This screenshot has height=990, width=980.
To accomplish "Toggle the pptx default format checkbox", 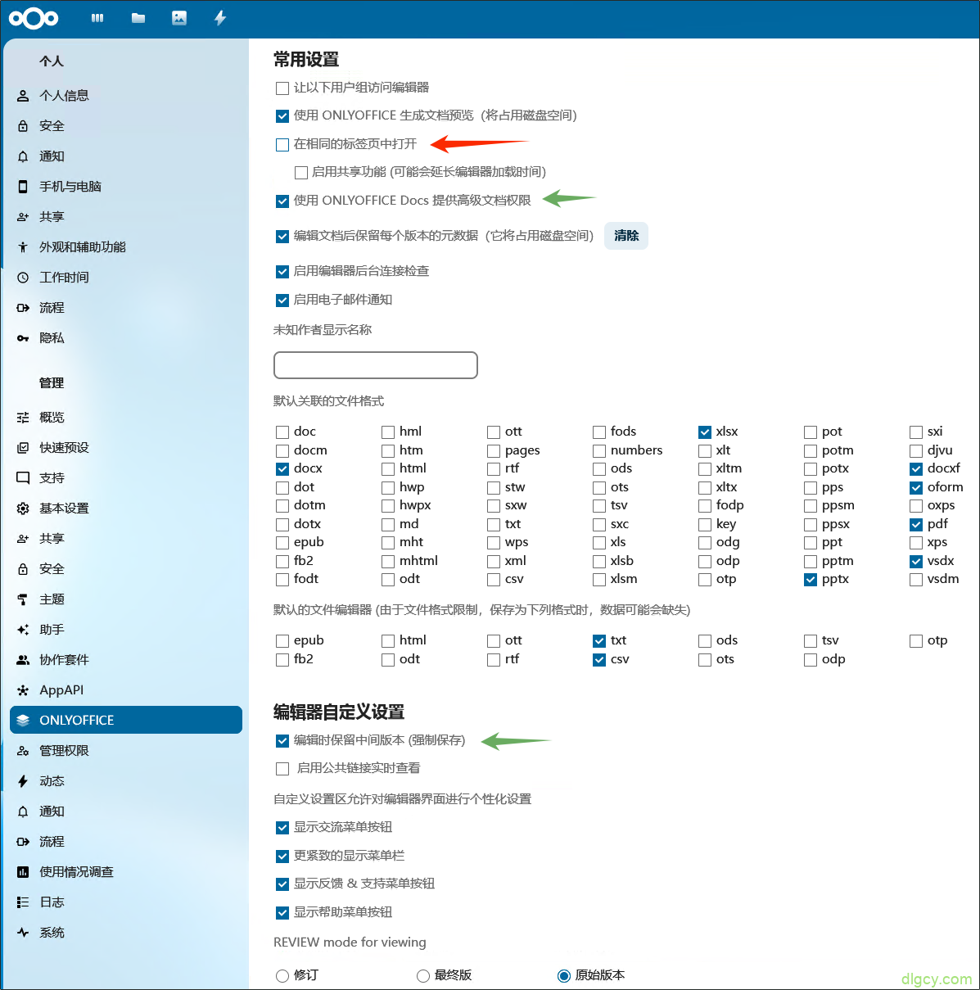I will tap(811, 580).
